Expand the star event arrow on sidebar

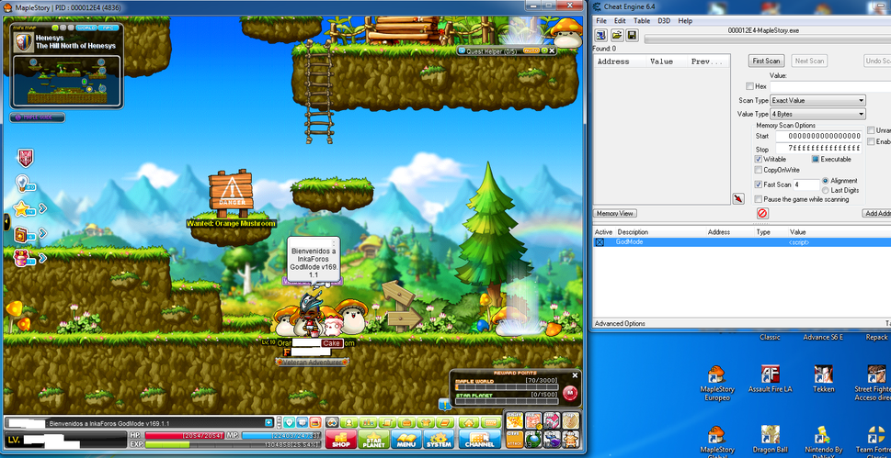click(42, 209)
